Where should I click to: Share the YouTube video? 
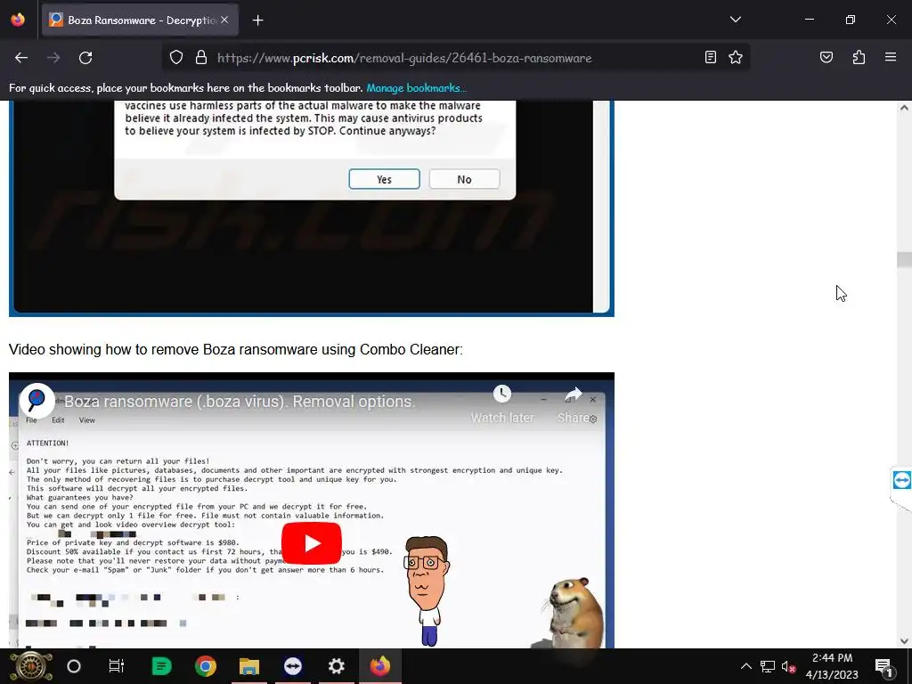coord(574,404)
